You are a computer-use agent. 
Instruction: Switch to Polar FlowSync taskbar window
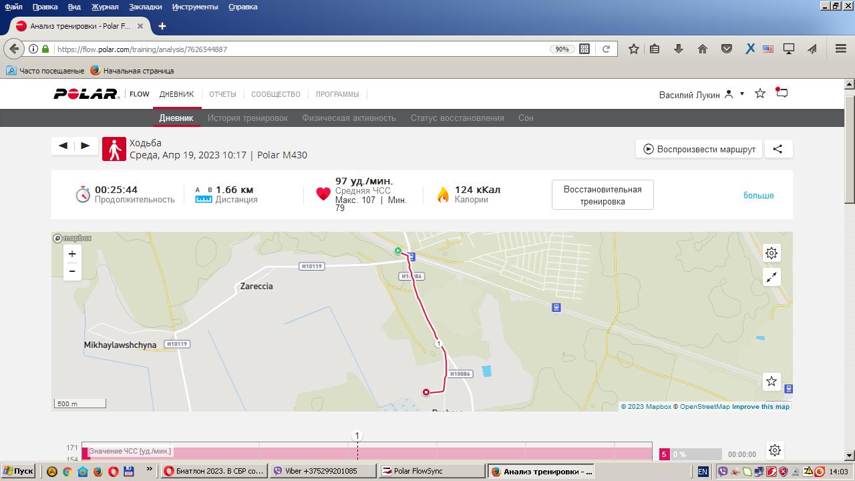tap(432, 471)
